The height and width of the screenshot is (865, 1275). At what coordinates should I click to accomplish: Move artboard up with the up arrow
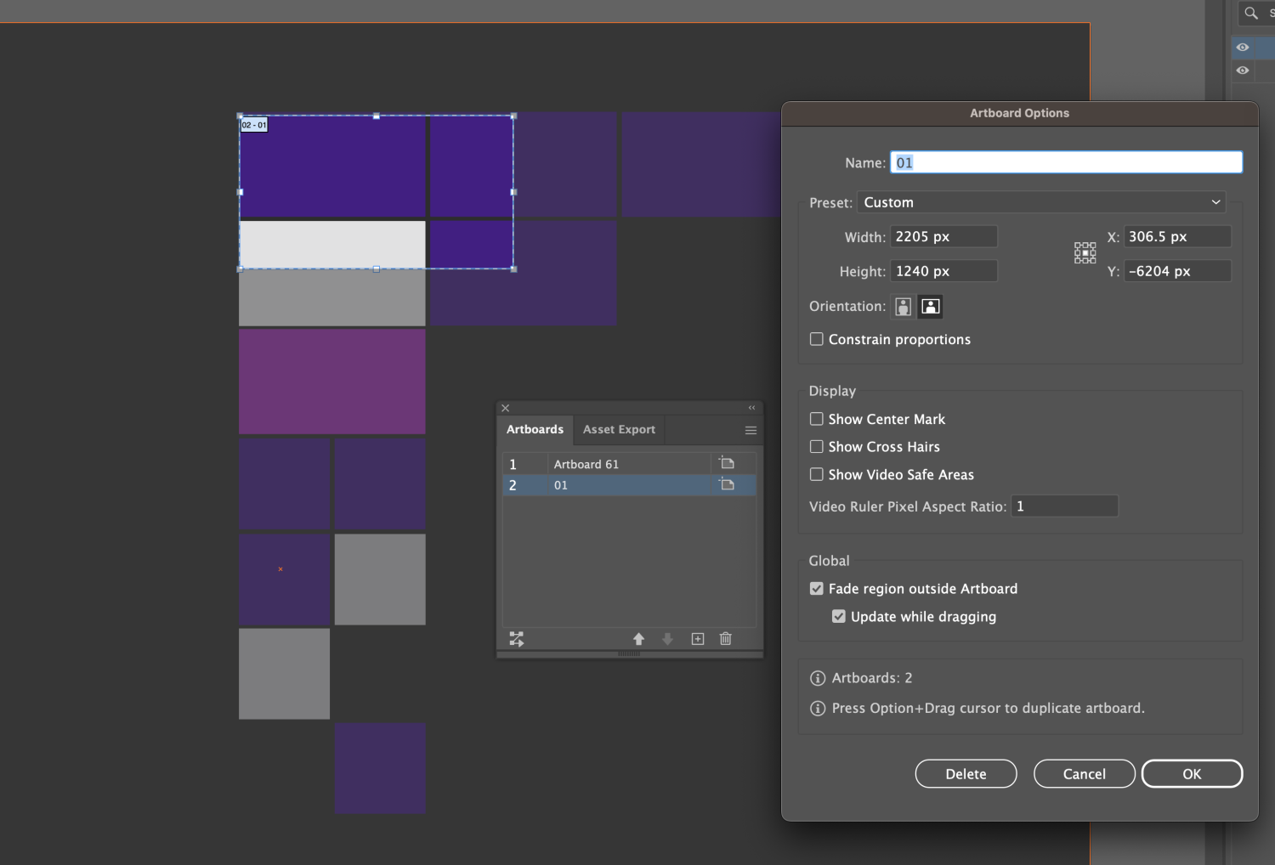pos(638,639)
